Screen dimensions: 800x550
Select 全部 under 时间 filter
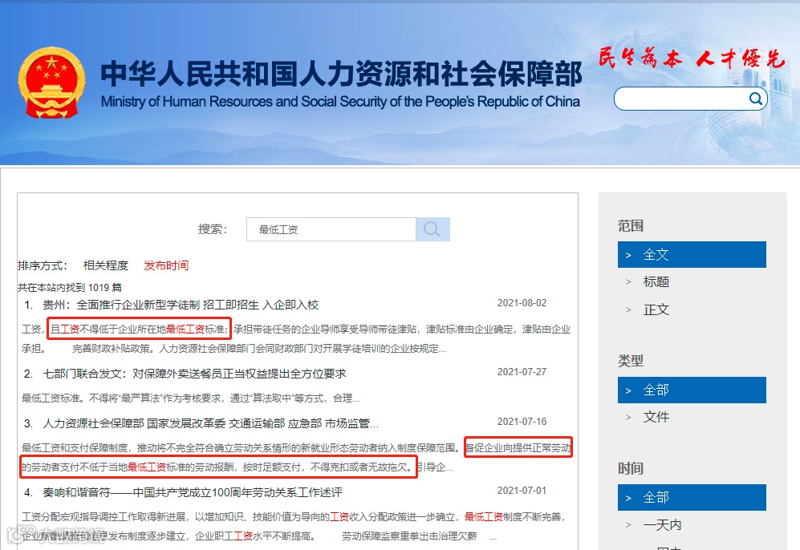pos(692,498)
